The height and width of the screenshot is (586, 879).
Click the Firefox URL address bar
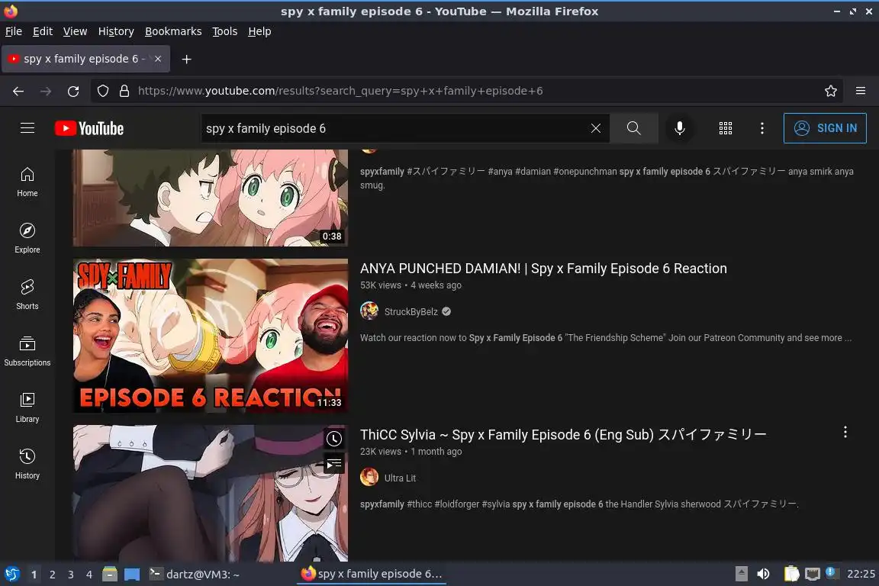pos(465,91)
